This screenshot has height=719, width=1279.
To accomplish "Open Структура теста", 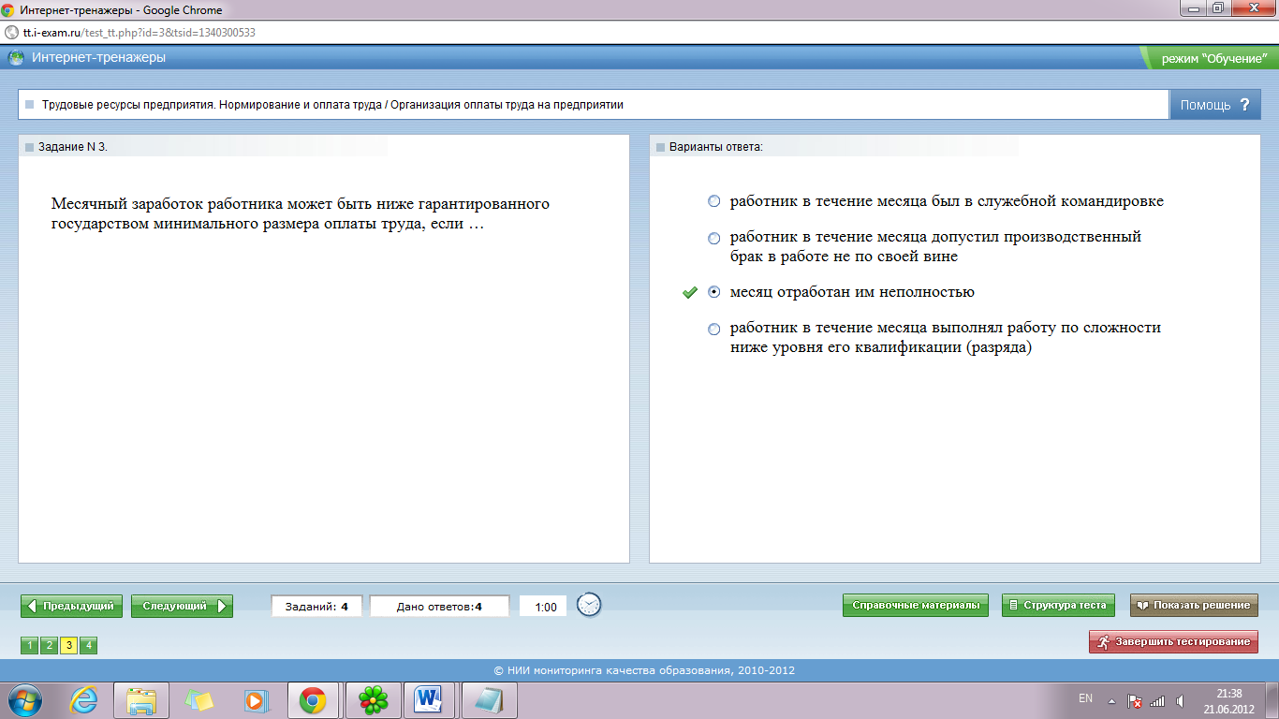I will 1058,605.
